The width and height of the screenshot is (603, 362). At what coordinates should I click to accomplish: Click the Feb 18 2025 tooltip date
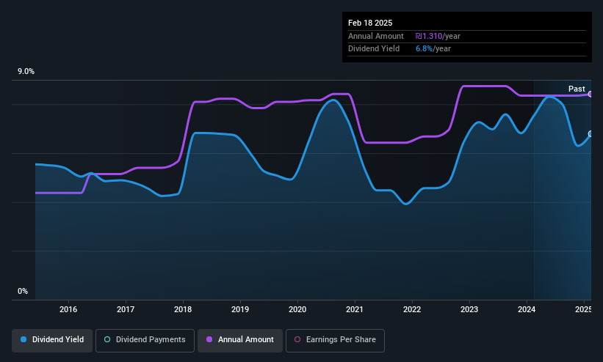(x=370, y=23)
